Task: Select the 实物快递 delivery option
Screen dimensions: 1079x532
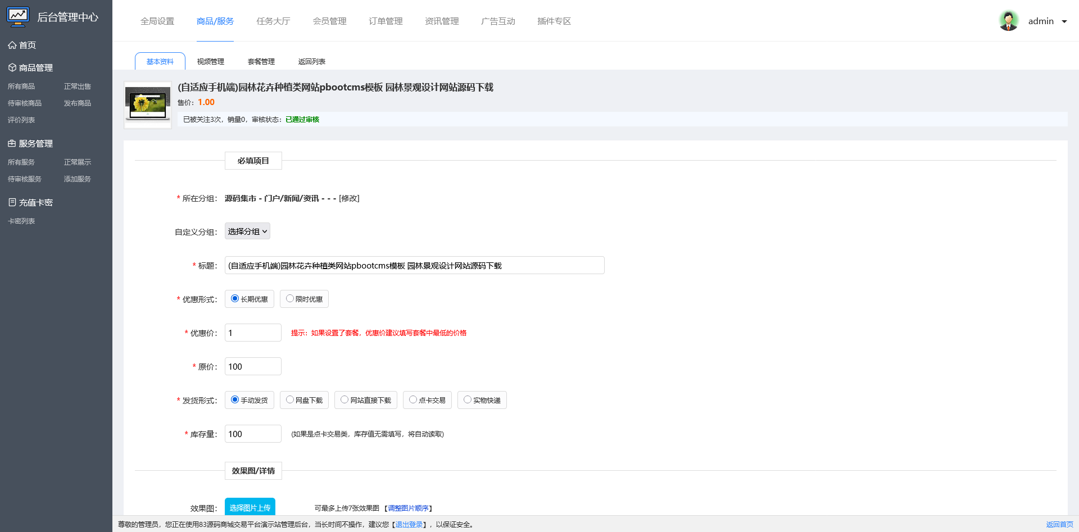Action: point(468,399)
